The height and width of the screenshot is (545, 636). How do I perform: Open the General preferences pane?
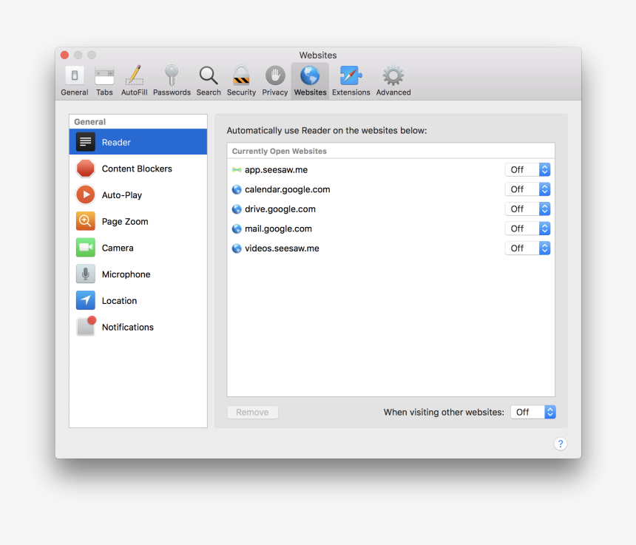click(x=74, y=80)
